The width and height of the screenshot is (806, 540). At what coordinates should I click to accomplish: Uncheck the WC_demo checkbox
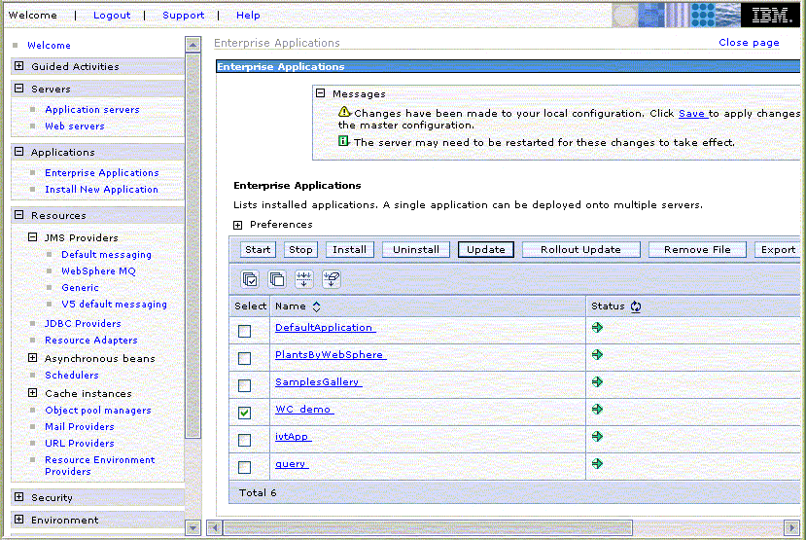245,413
